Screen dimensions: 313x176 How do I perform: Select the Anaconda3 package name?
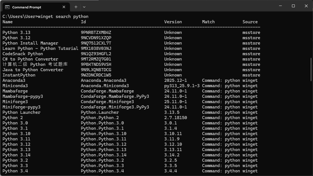pos(14,80)
